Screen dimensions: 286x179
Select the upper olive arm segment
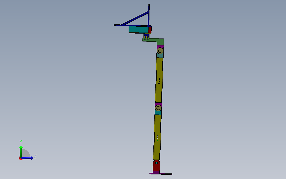[x=159, y=80]
